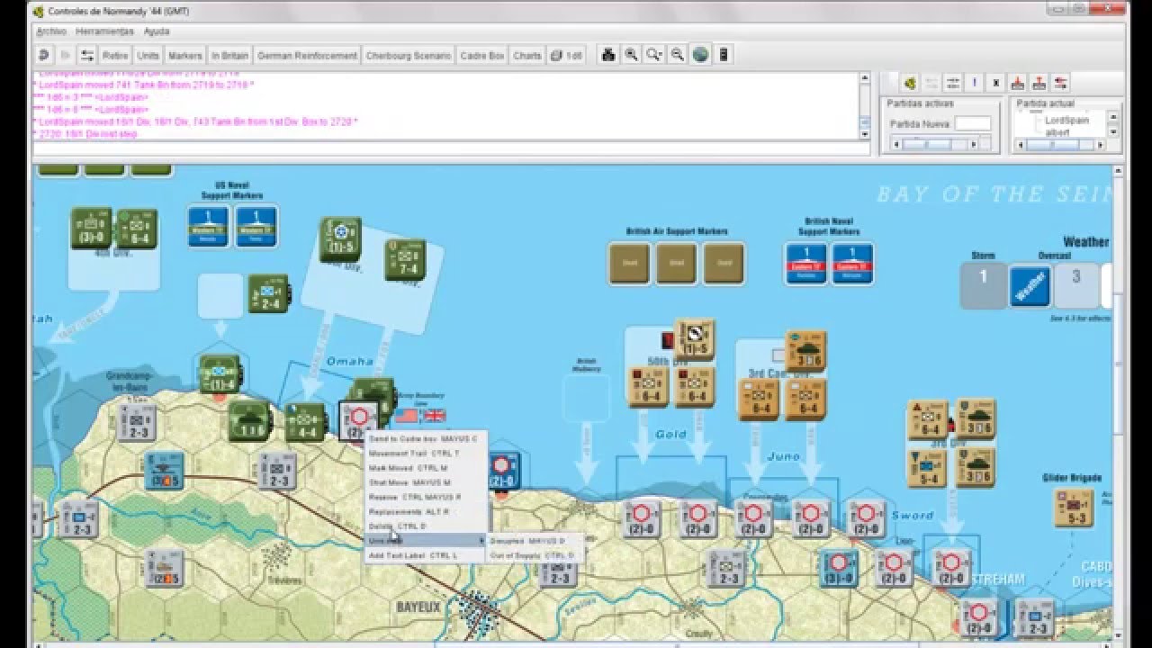Click the third British Air Support marker
1152x648 pixels.
(x=724, y=264)
